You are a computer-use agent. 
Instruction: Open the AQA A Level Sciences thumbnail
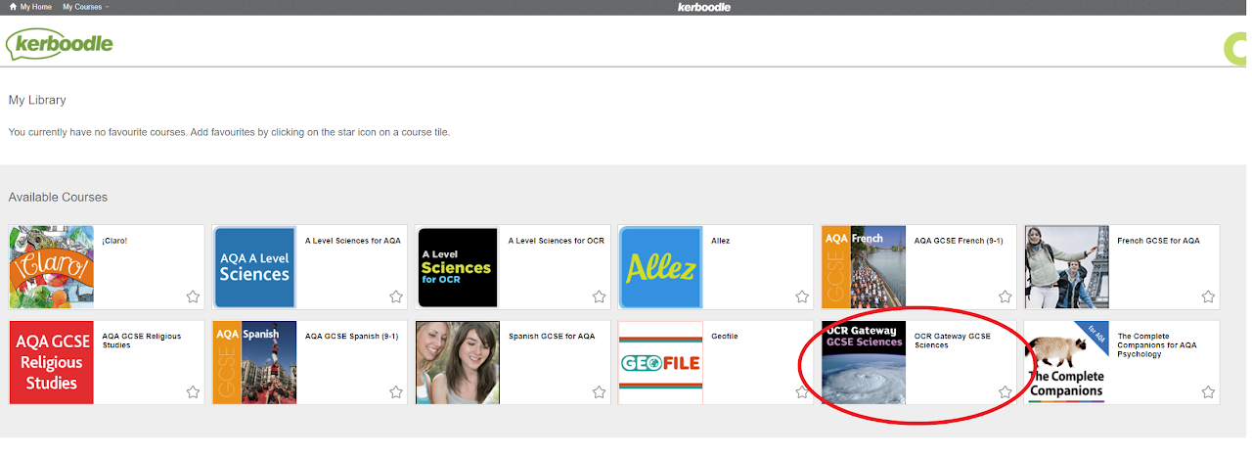tap(254, 267)
